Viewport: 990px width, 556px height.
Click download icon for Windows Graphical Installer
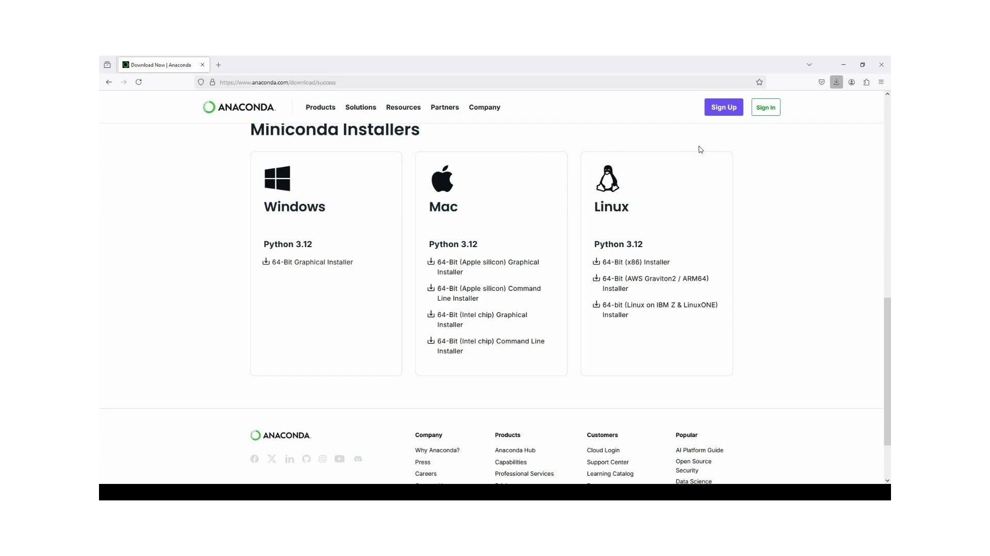coord(266,262)
